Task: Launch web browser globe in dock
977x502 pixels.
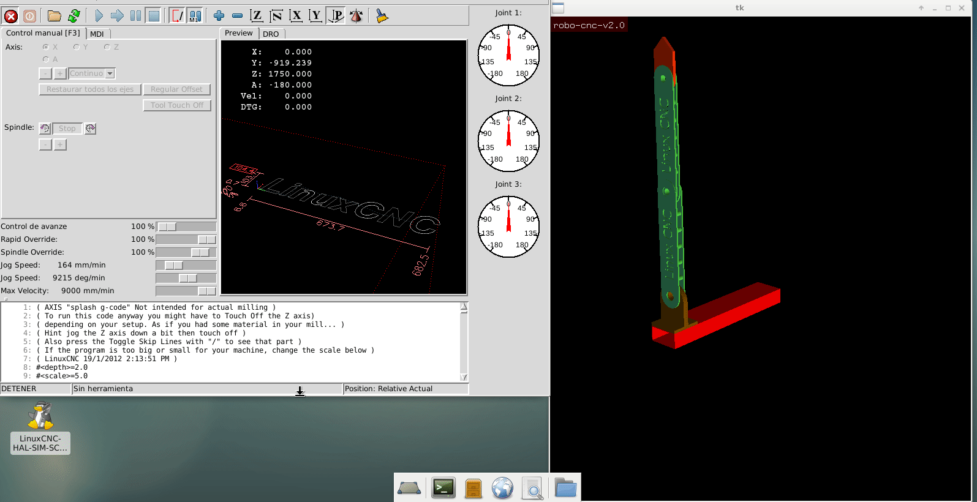Action: [x=502, y=488]
